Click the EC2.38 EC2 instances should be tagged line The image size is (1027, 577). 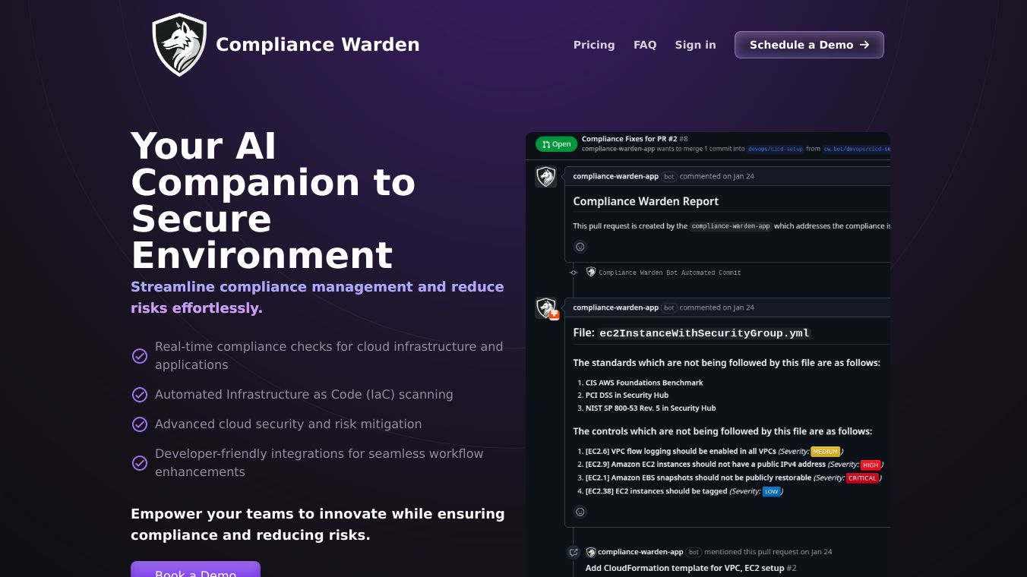[x=684, y=491]
